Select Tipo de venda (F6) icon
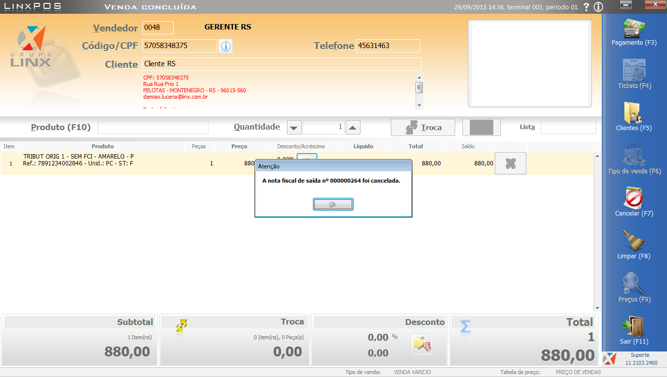 click(x=634, y=156)
